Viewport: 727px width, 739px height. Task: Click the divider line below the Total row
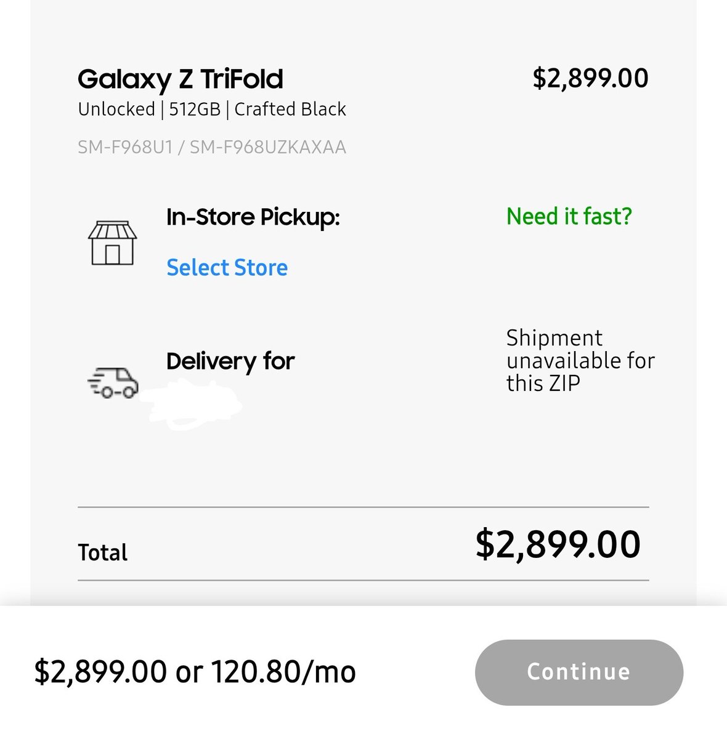pos(363,580)
